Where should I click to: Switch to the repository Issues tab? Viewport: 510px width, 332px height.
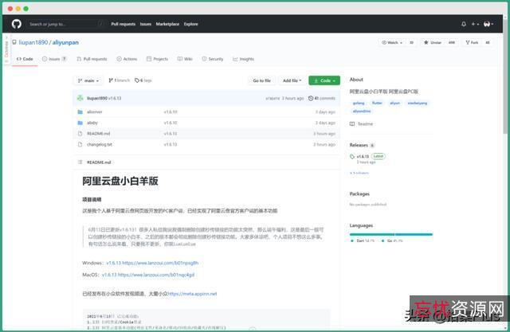(x=54, y=59)
